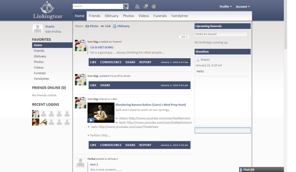
Task: Click the Linkingtear logo
Action: click(47, 10)
